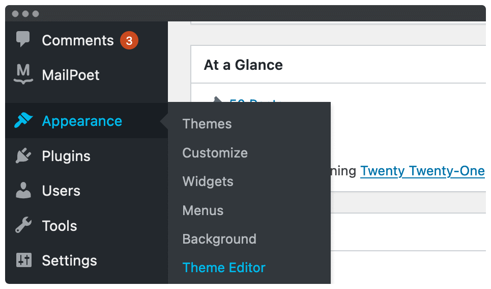The height and width of the screenshot is (289, 491).
Task: Open the Widgets submenu item
Action: [208, 181]
